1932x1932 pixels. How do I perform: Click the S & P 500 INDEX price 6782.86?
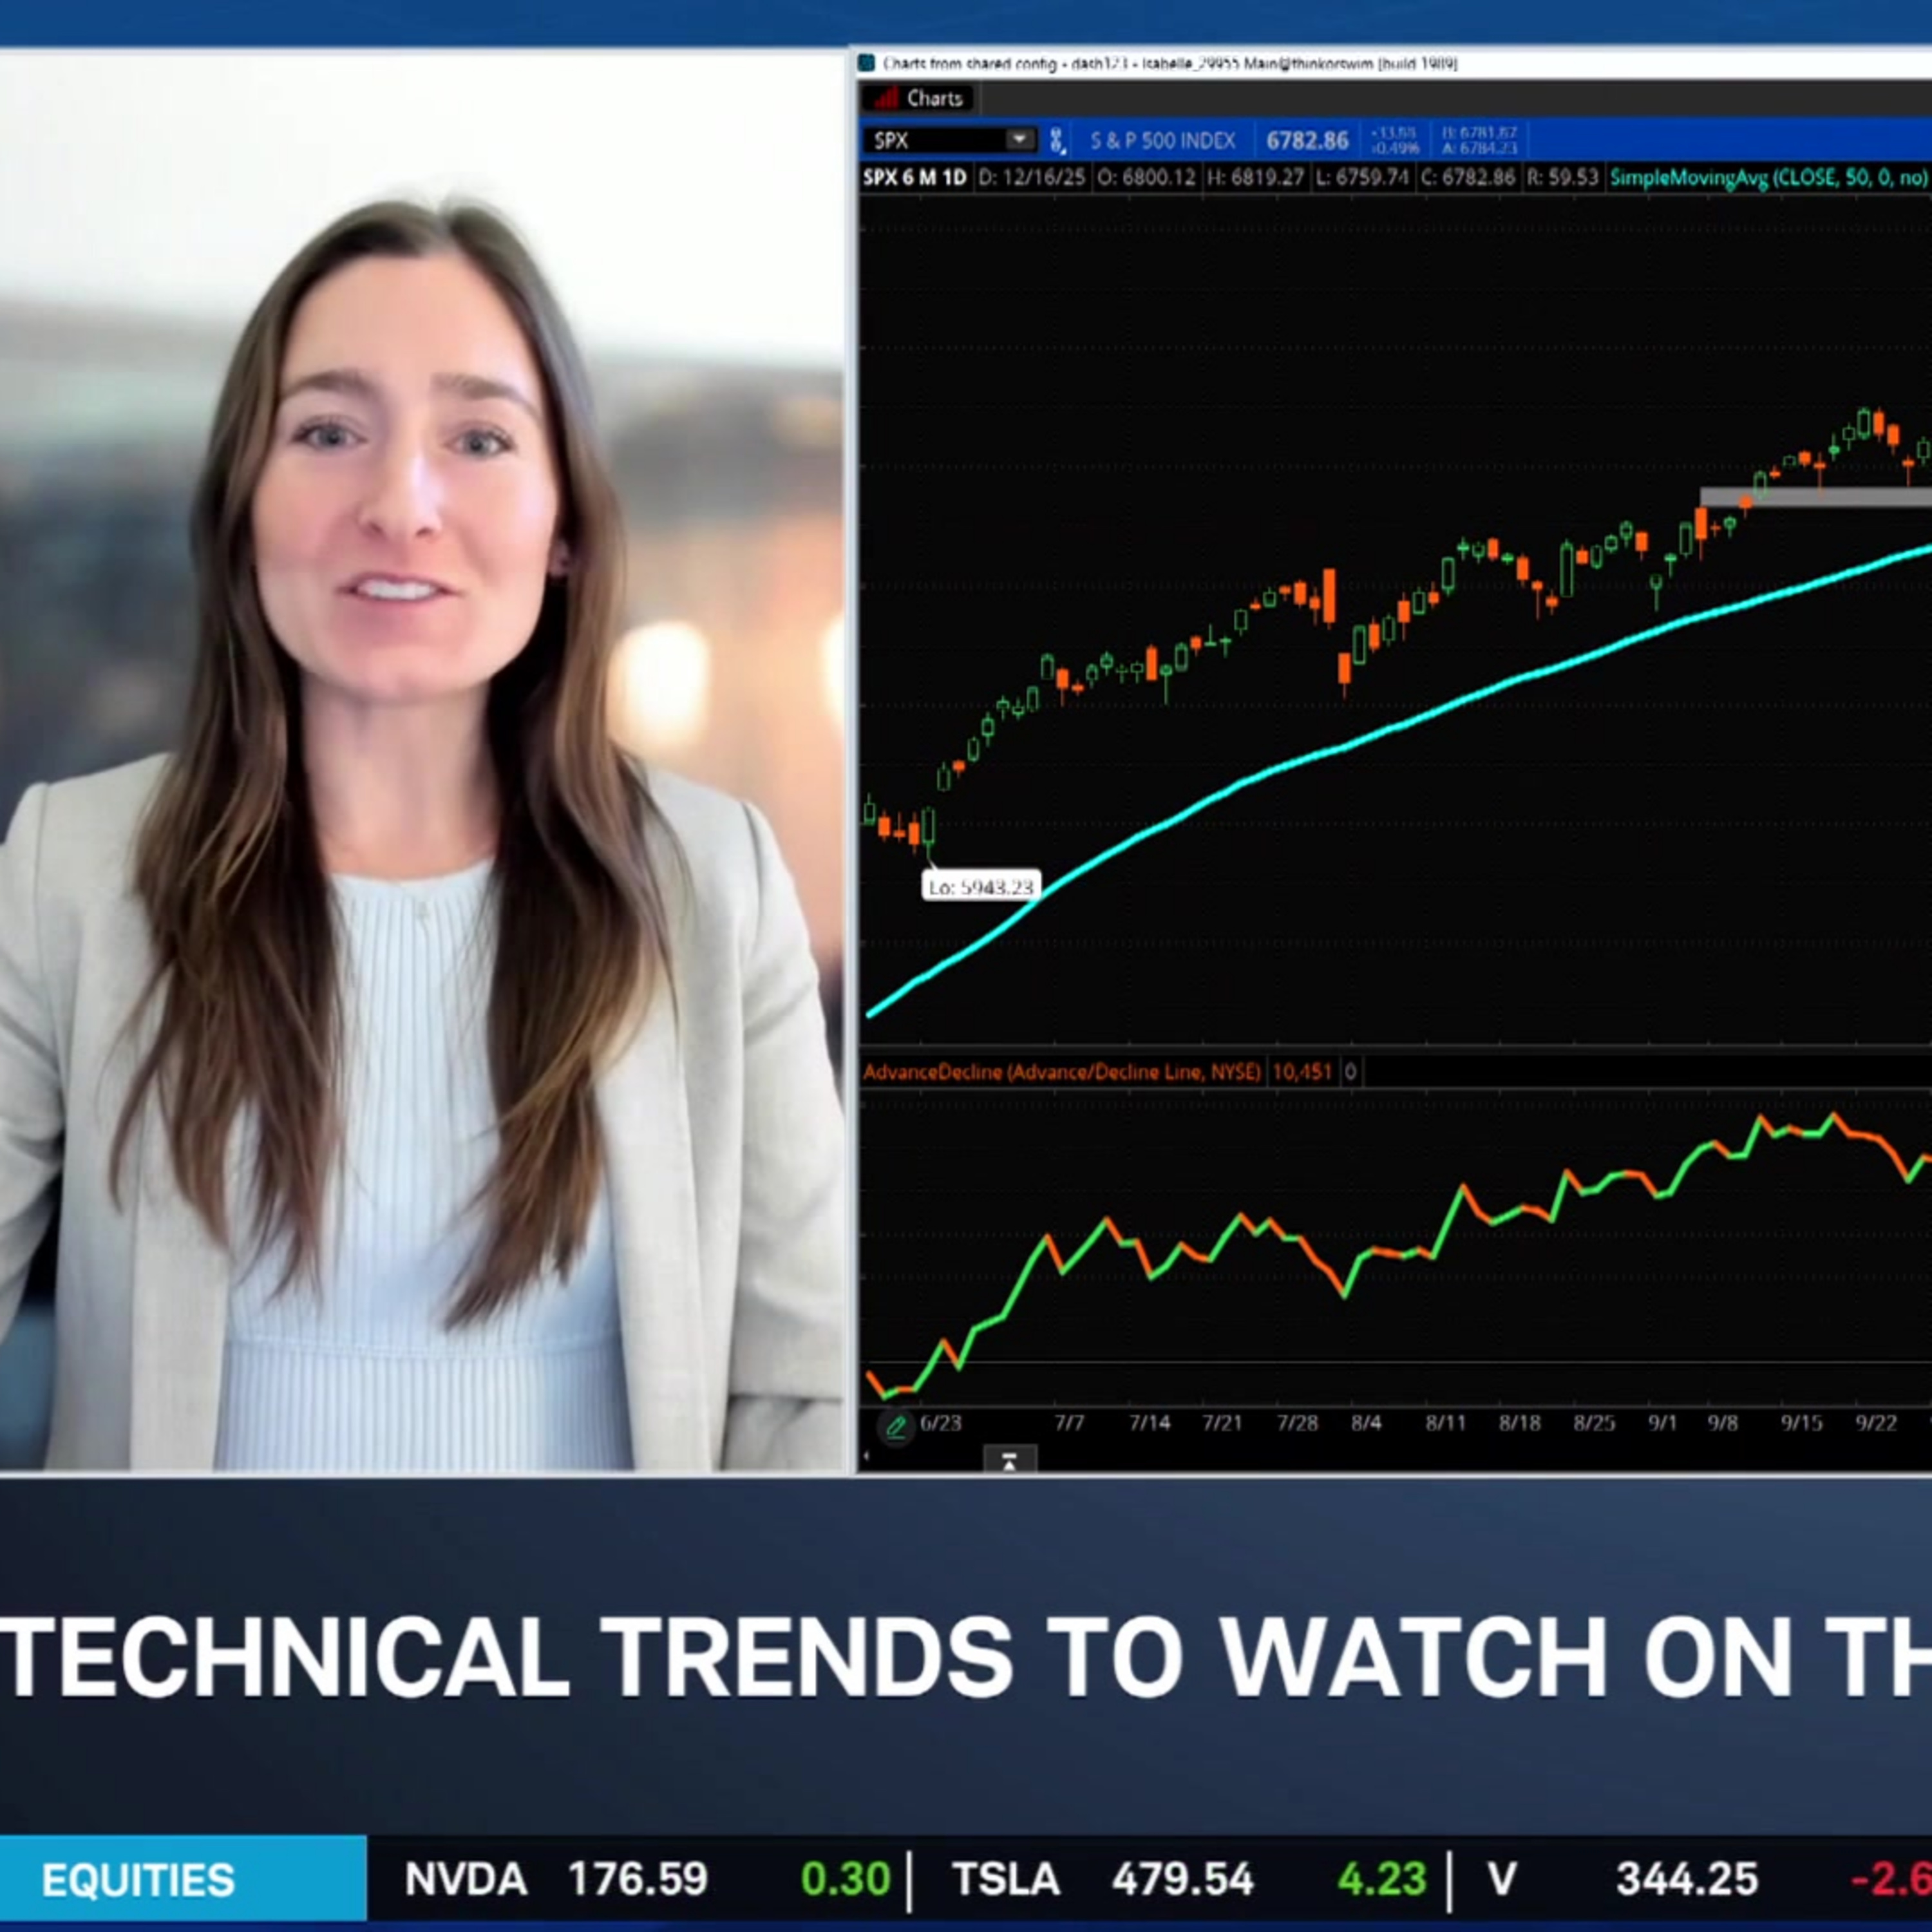1307,140
